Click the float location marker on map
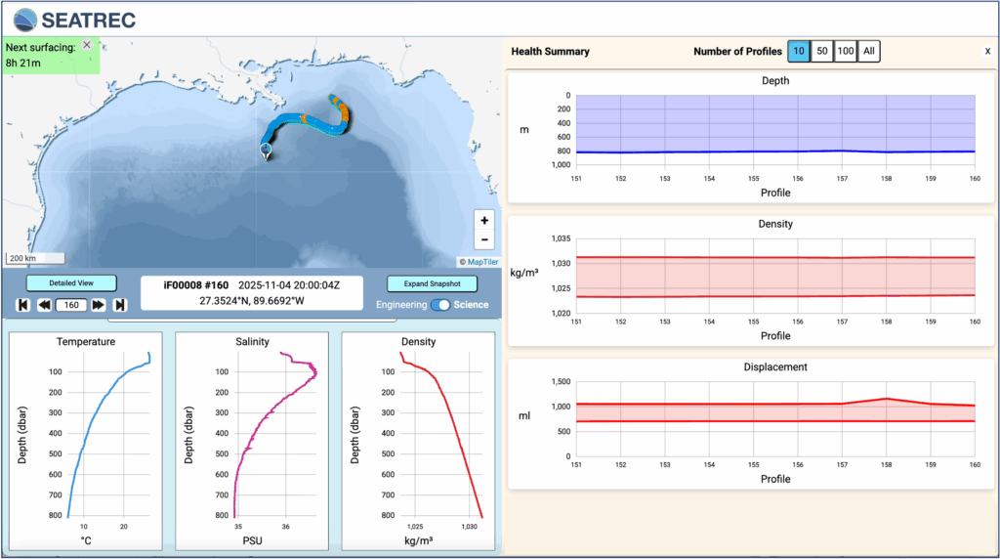 (266, 150)
